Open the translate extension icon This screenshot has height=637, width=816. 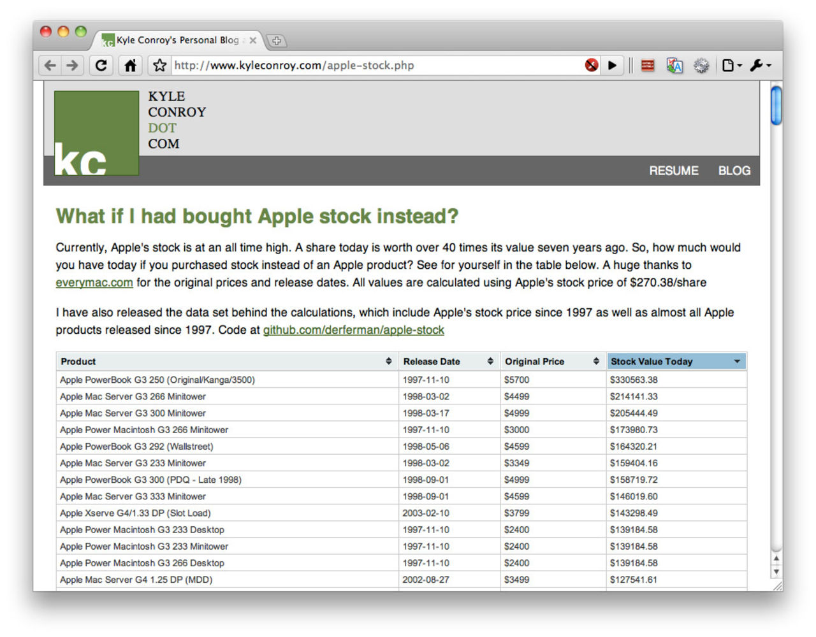pos(674,65)
